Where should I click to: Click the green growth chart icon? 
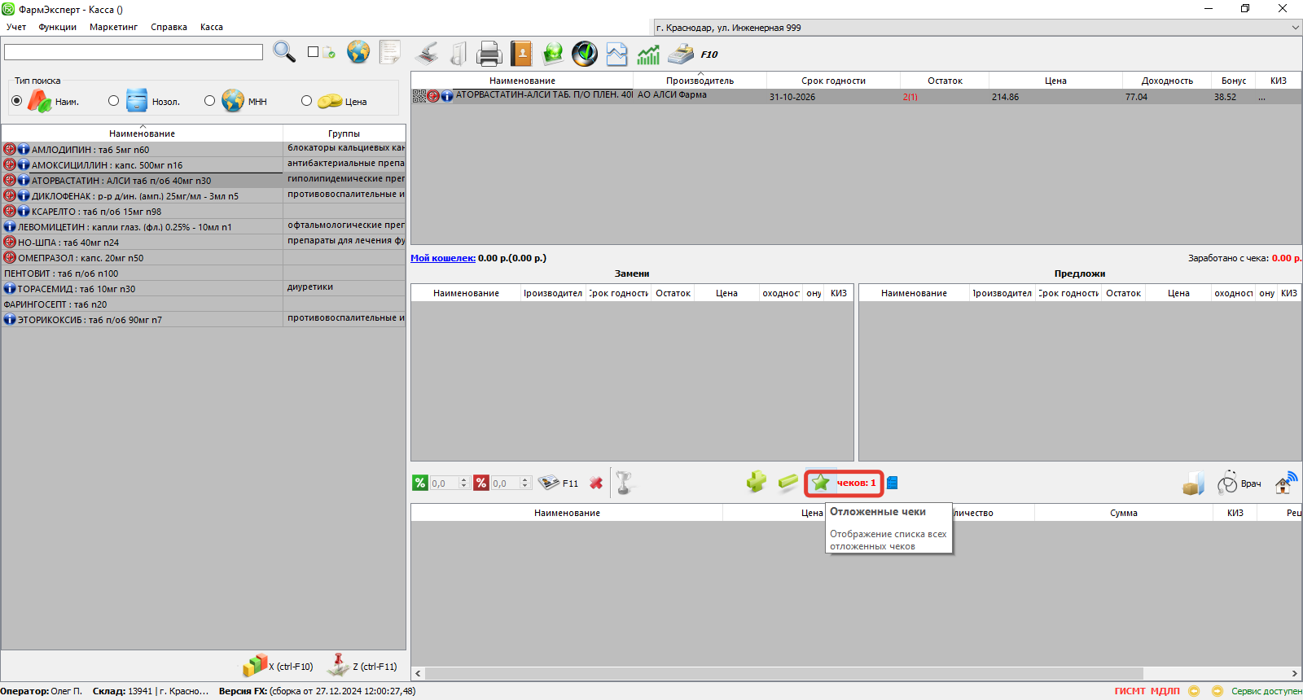(648, 55)
